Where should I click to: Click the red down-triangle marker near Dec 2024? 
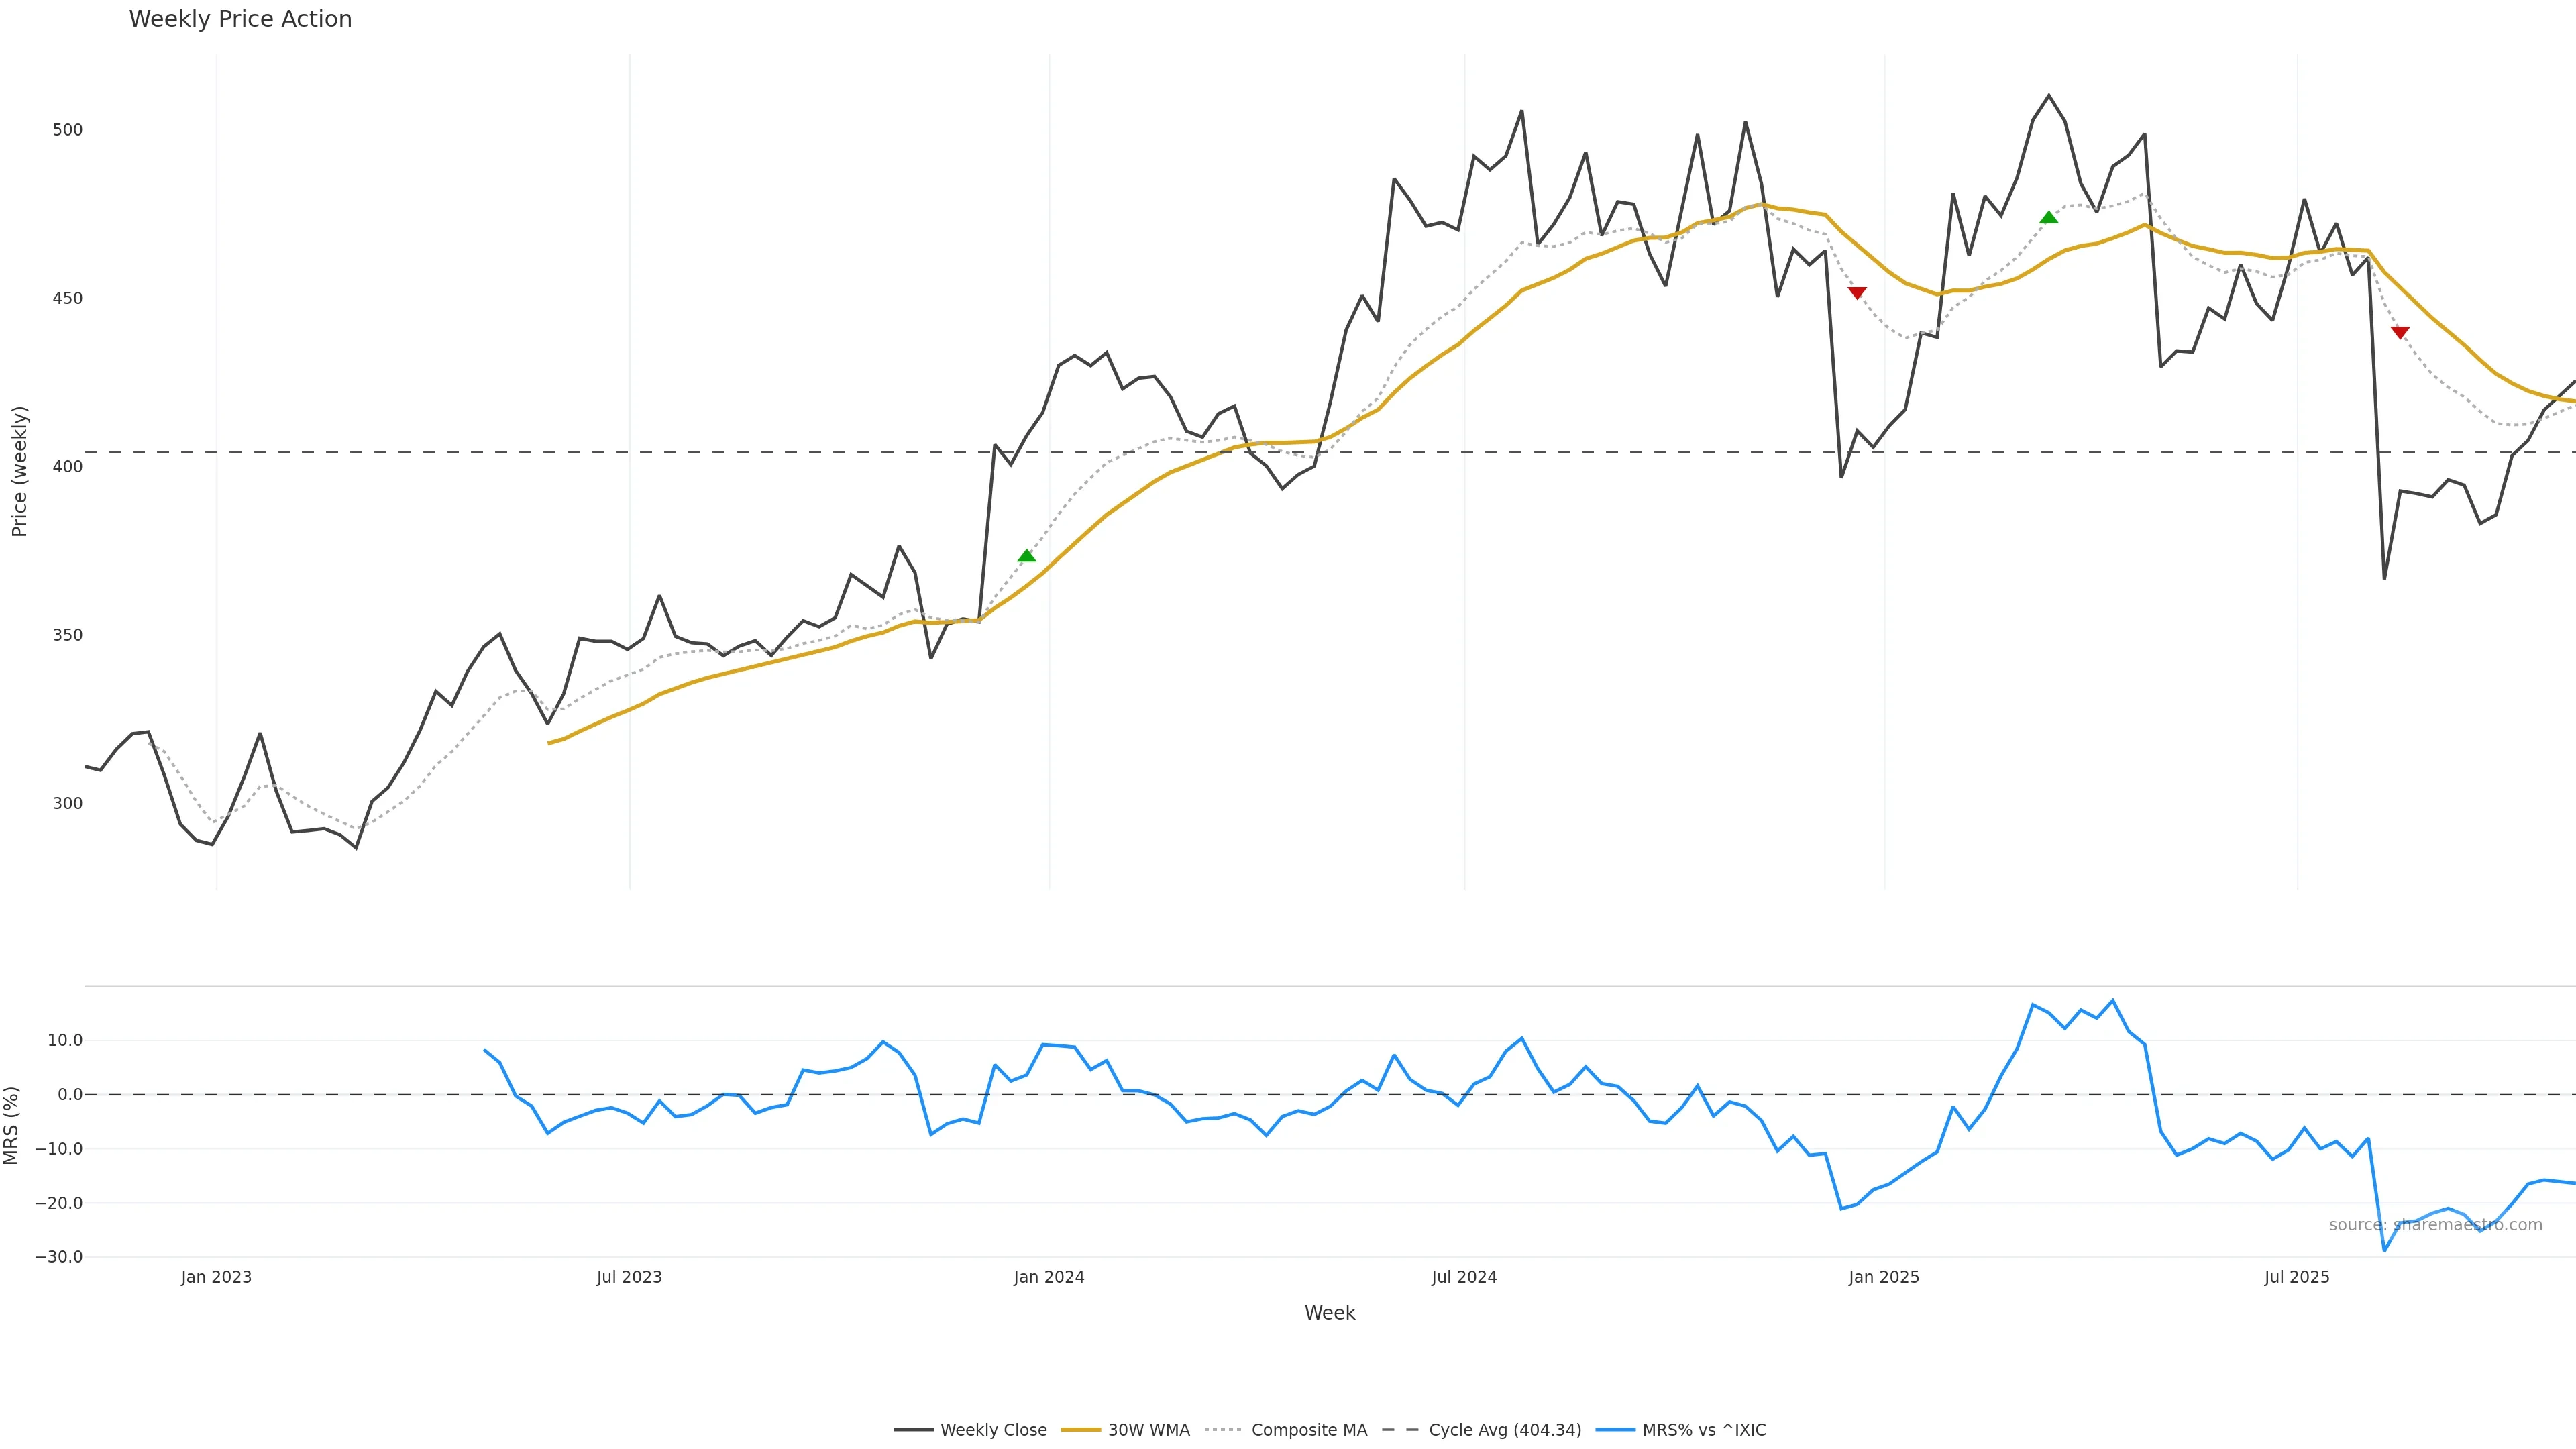pyautogui.click(x=1857, y=293)
